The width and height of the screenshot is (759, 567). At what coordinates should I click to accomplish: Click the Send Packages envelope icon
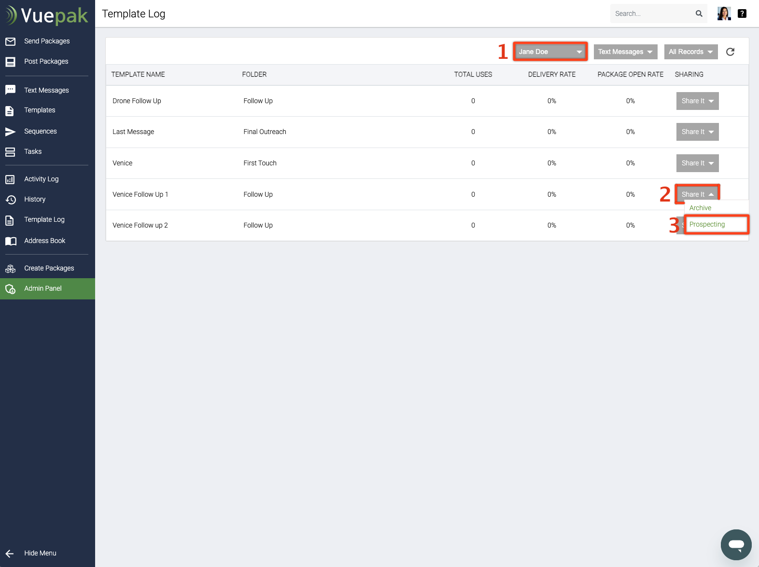pos(10,41)
